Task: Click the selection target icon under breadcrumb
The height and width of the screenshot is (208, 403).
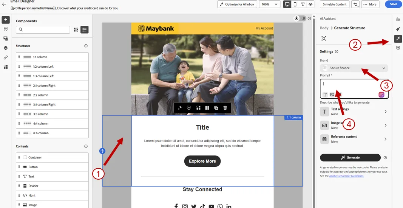Action: [x=324, y=38]
